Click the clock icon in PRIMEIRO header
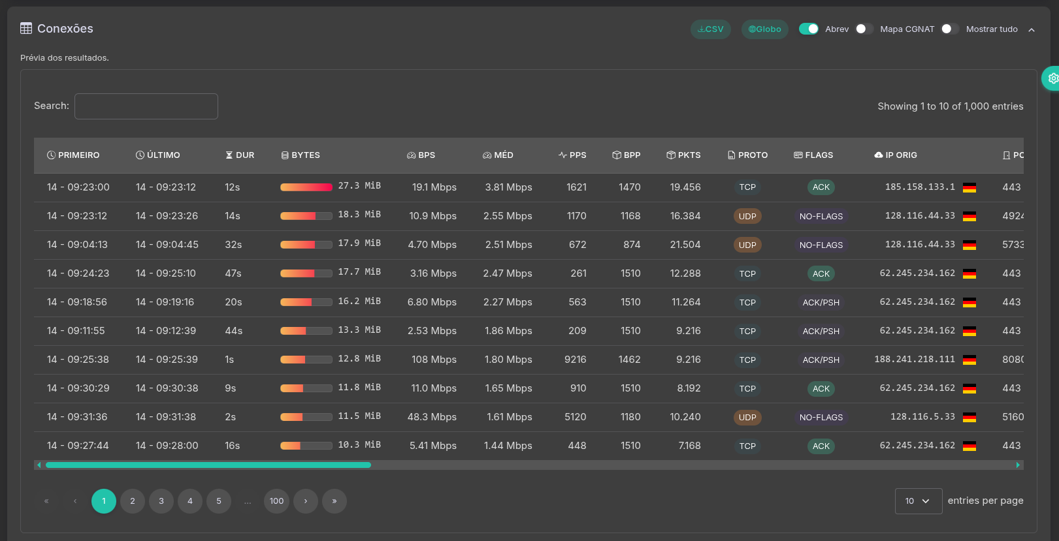The image size is (1059, 541). click(52, 155)
